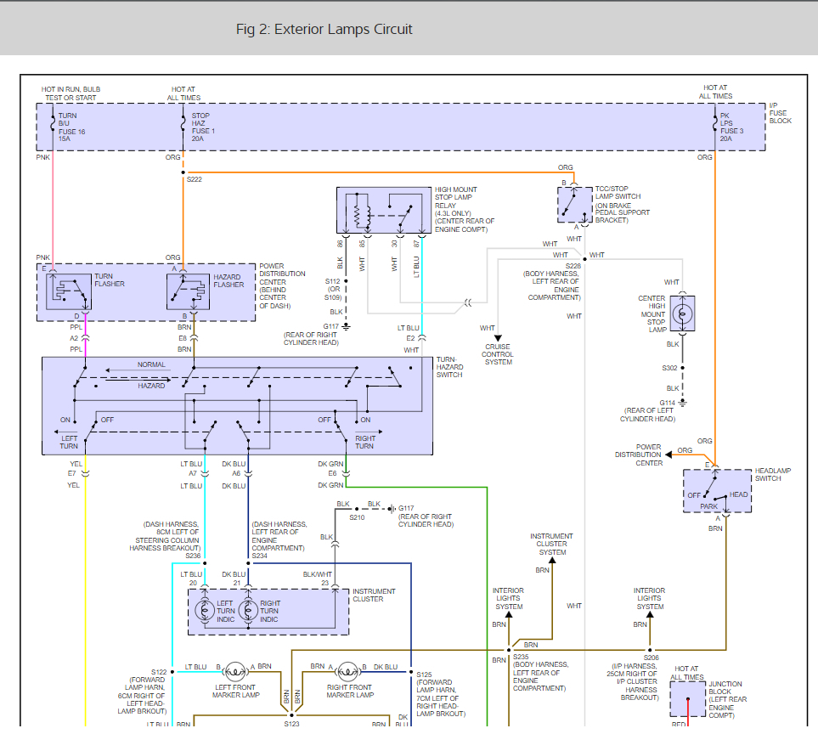818x734 pixels.
Task: Click the Left Turn Indicator bulb symbol
Action: pos(204,611)
